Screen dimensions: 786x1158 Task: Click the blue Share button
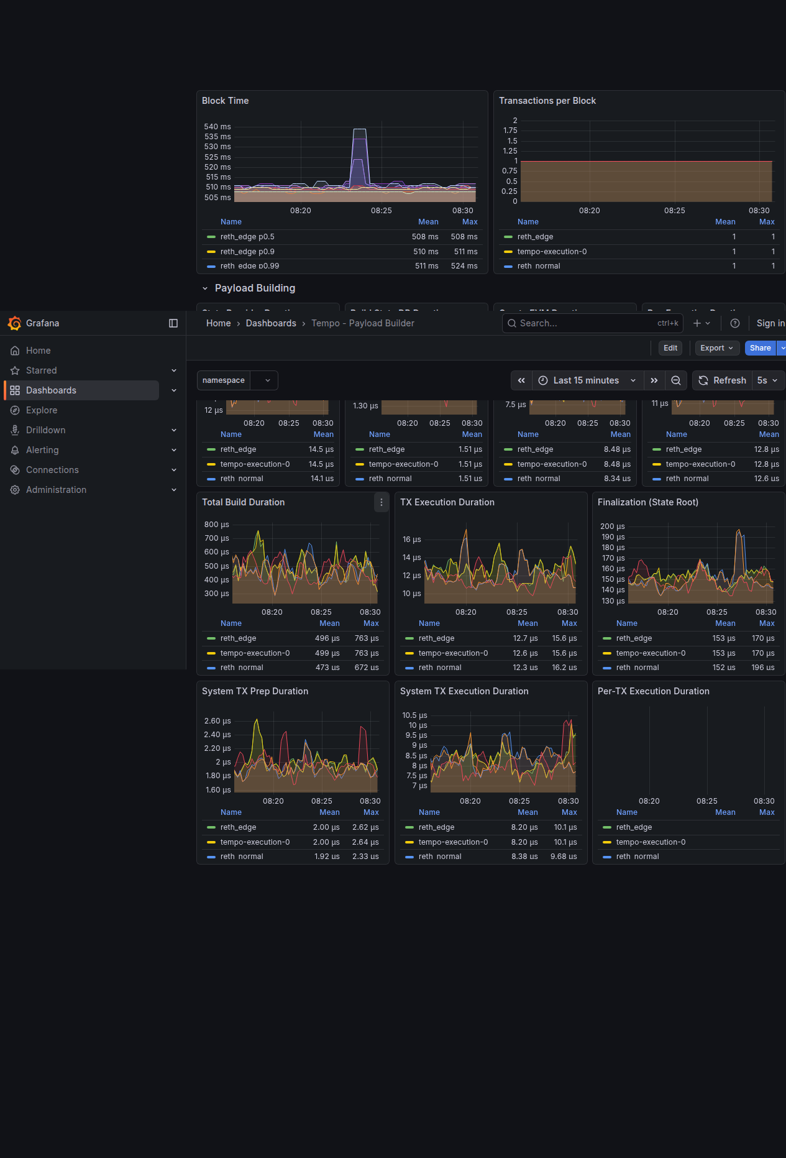point(760,348)
